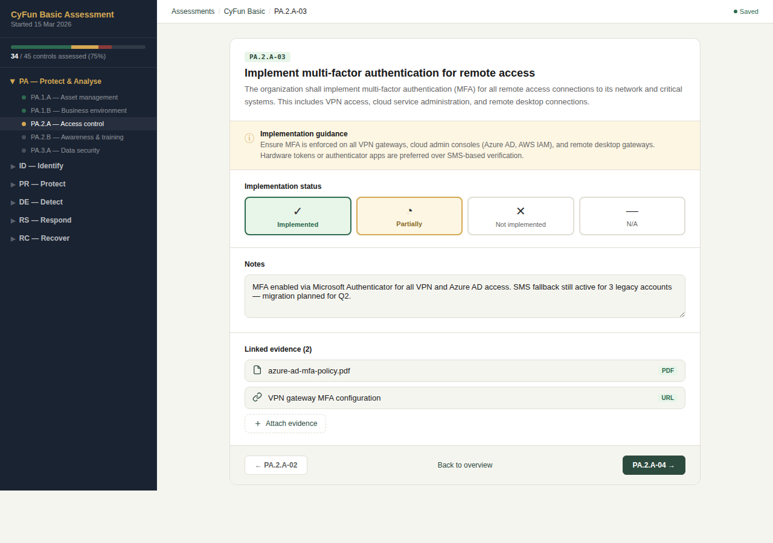Click the Back to overview link

[x=465, y=465]
